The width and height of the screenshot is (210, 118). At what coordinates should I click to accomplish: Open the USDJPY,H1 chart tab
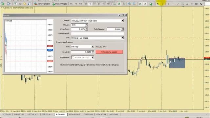(x=6, y=114)
